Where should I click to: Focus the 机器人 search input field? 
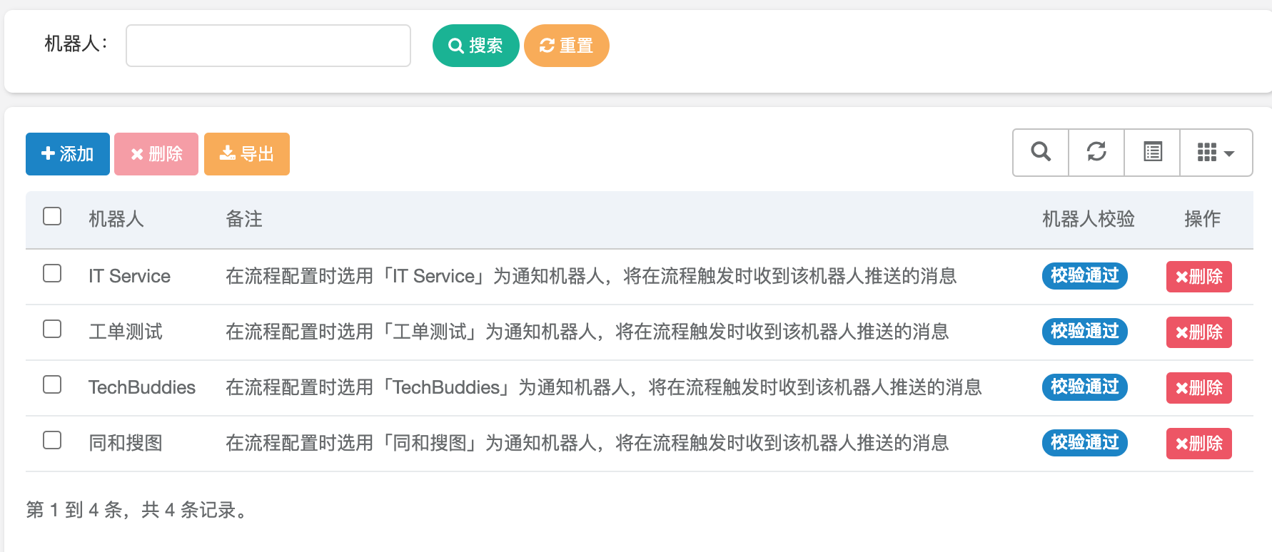point(268,46)
